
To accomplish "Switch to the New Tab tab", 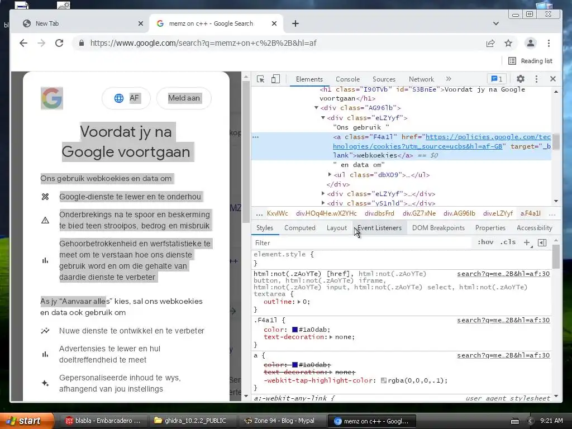I will 79,23.
